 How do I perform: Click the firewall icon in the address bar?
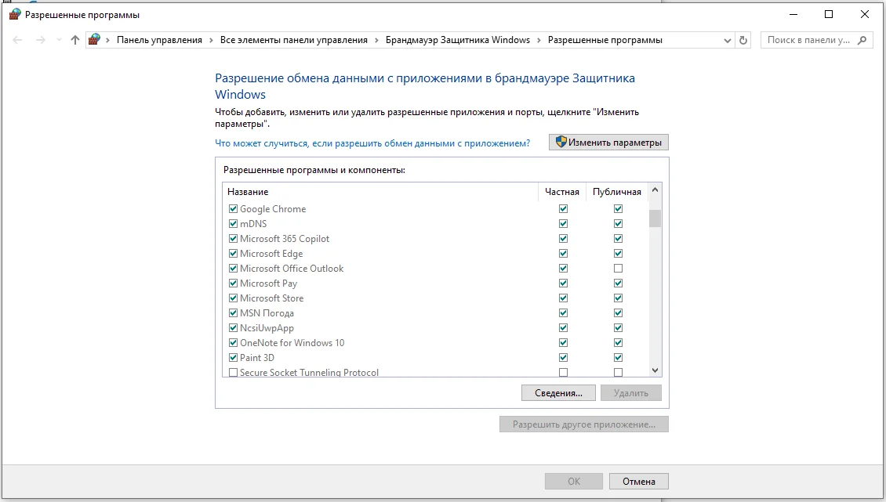click(95, 40)
